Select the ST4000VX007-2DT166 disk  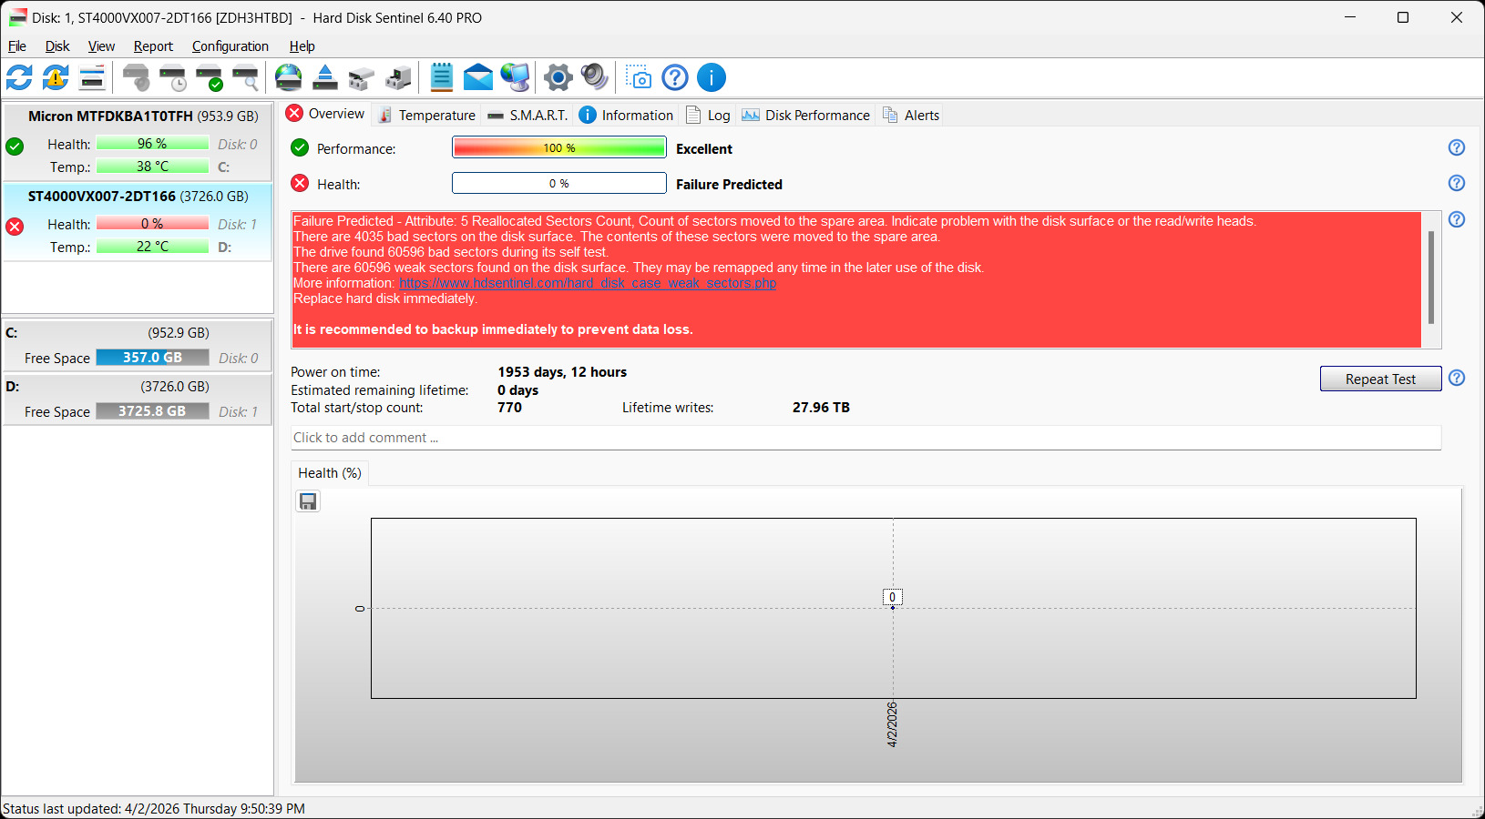tap(138, 222)
